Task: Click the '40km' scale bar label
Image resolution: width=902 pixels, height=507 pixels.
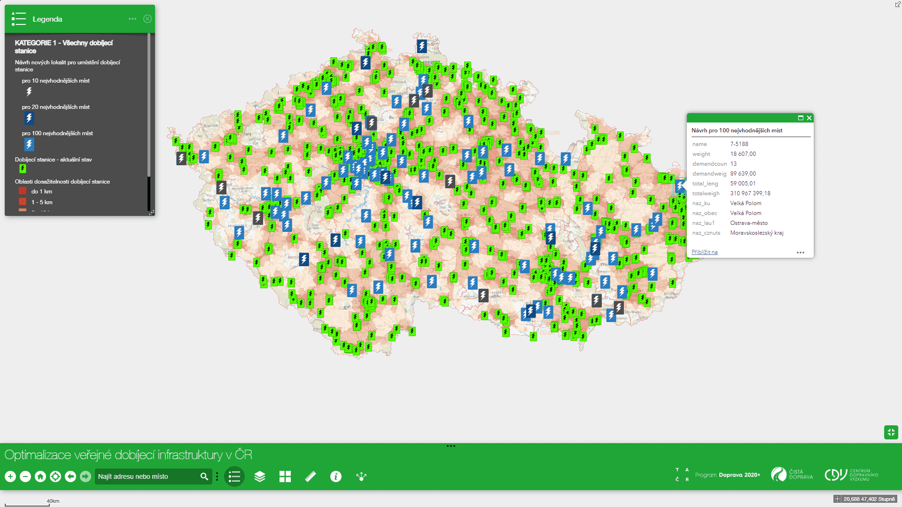Action: tap(53, 501)
